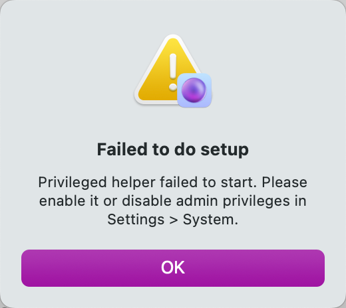346x308 pixels.
Task: Click the word "Privileged" in the message
Action: coord(73,183)
